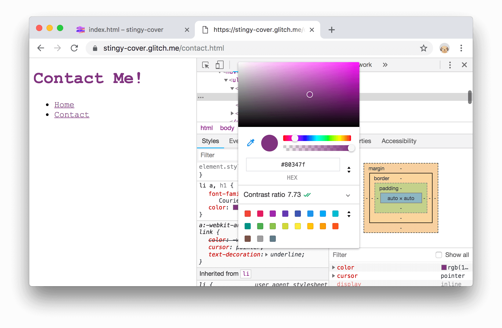Expand the Contrast ratio details
This screenshot has width=502, height=328.
click(x=348, y=195)
